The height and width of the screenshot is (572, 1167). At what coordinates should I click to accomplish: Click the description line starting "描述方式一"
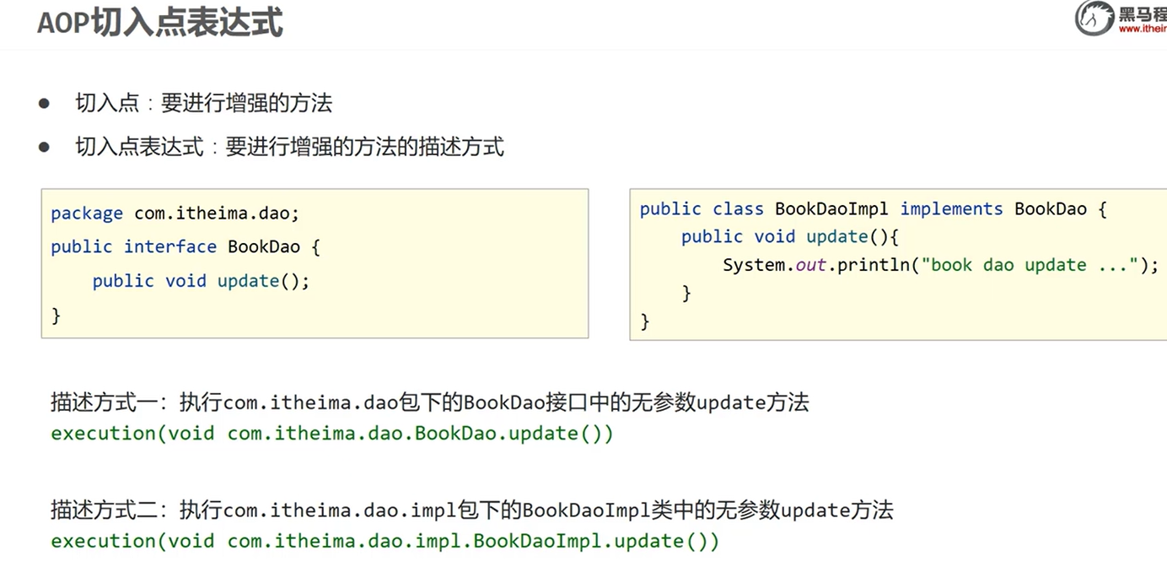(430, 402)
